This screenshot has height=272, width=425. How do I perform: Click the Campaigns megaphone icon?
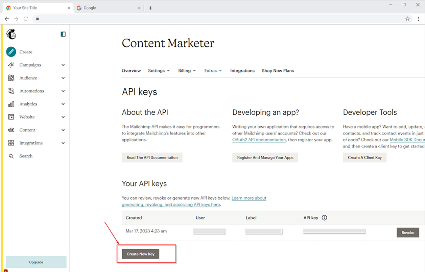pos(11,65)
